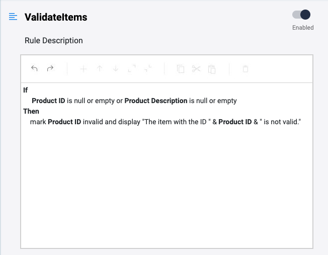328x255 pixels.
Task: Click the scissors cut icon
Action: click(x=196, y=69)
